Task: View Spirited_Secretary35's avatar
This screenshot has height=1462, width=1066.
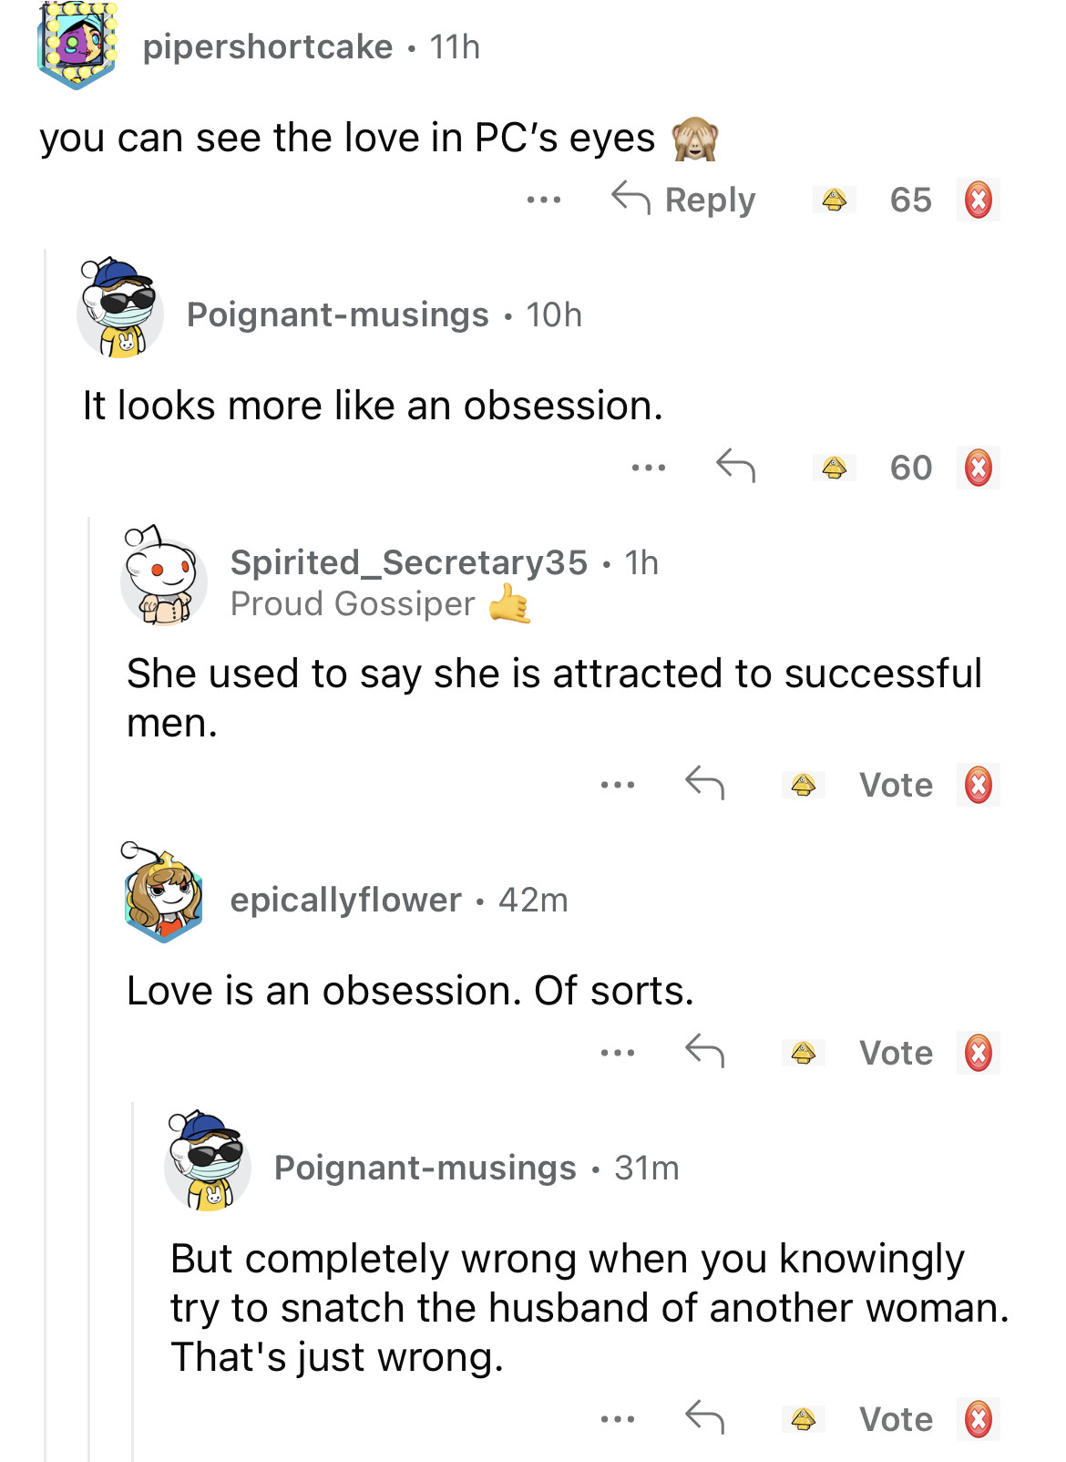Action: click(162, 577)
